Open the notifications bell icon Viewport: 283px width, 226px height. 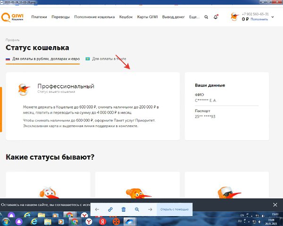[216, 17]
